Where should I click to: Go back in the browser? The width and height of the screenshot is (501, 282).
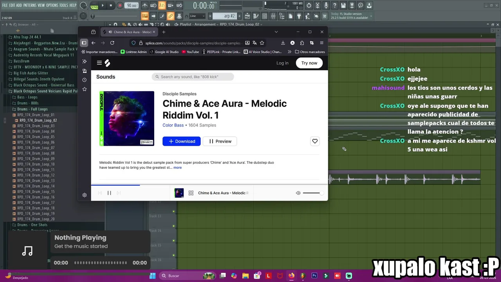tap(93, 43)
